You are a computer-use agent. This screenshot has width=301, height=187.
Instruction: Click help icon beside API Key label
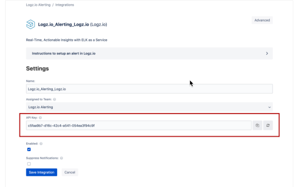click(40, 118)
